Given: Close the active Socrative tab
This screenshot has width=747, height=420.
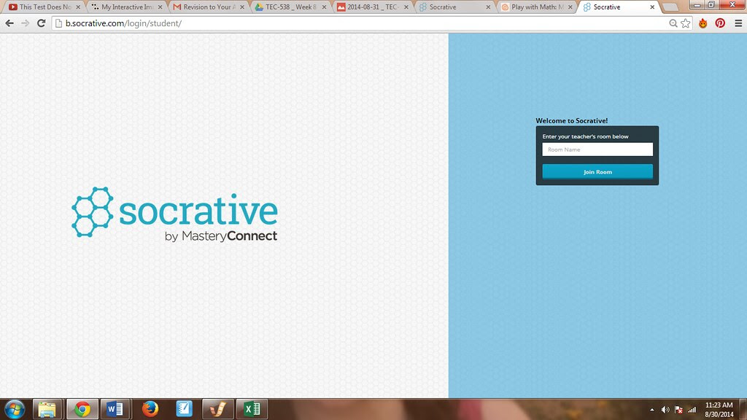Looking at the screenshot, I should [x=652, y=7].
